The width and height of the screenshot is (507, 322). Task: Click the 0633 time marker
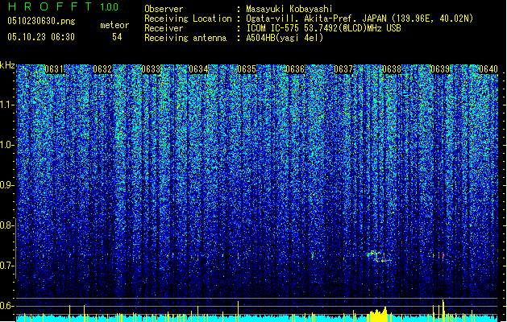pyautogui.click(x=151, y=69)
